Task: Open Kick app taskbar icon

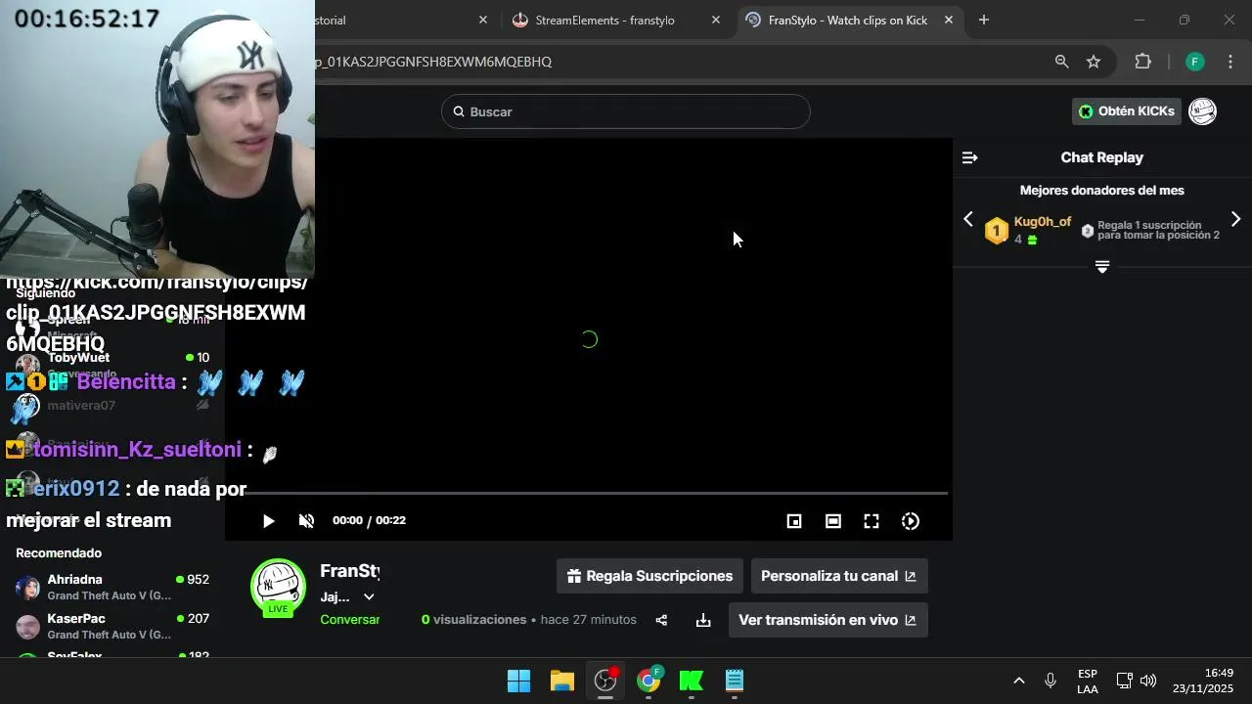Action: [x=692, y=681]
